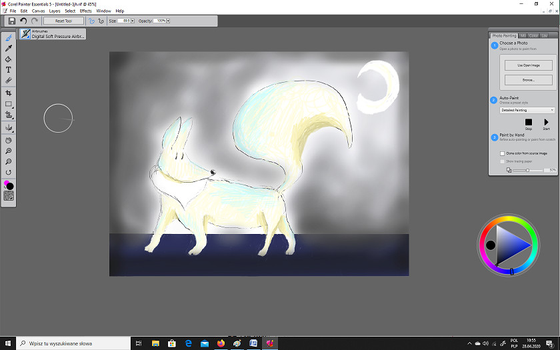Select the Rotate Page tool
Screen dimensions: 560x350
tap(9, 173)
